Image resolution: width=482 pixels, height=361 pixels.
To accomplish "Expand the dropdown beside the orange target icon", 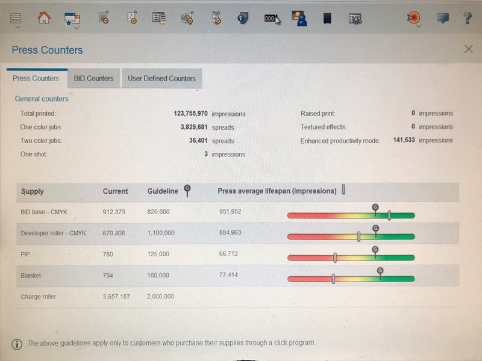I will tap(418, 27).
